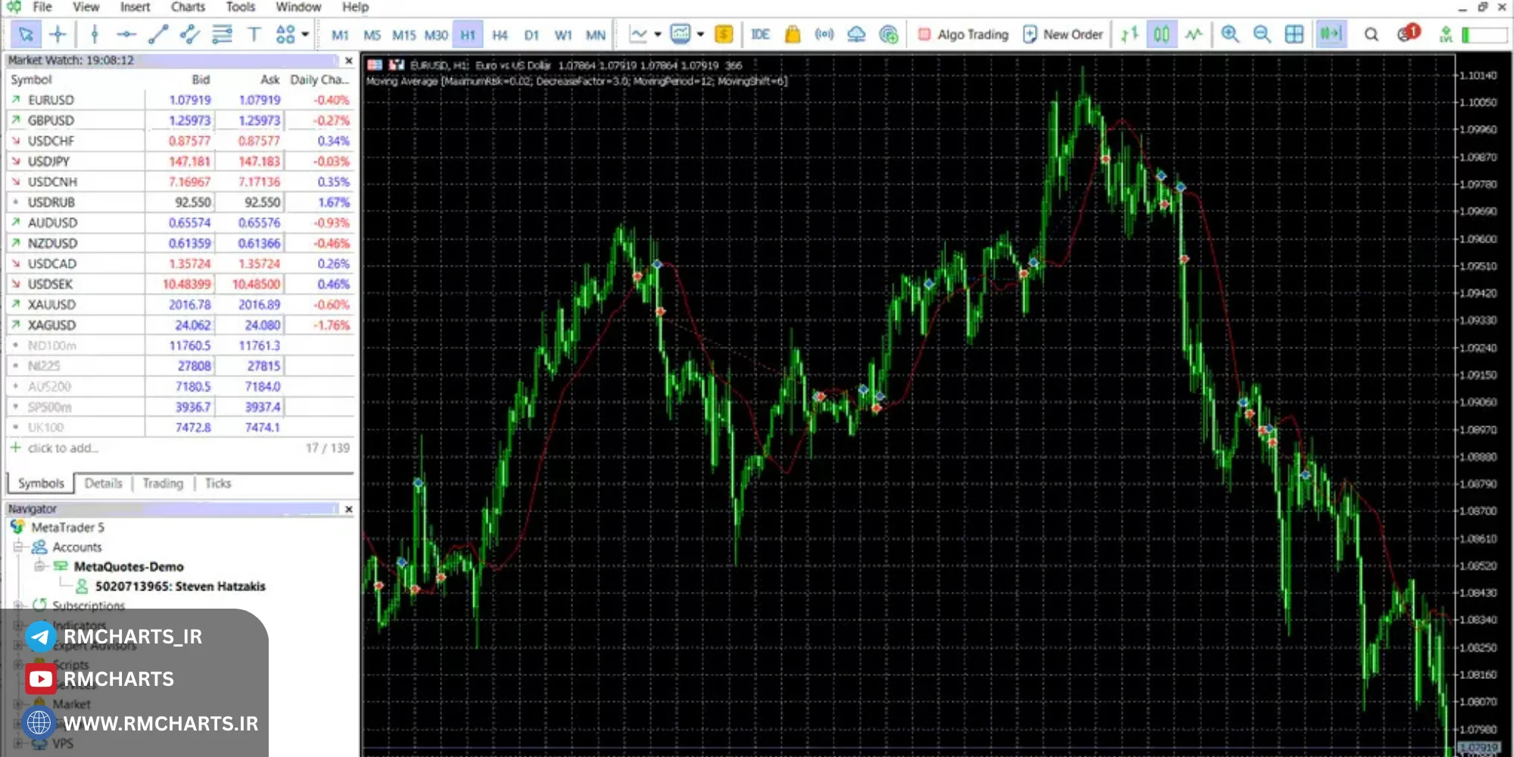Open the signals broadcast icon
Screen dimensions: 1514x757
[824, 34]
